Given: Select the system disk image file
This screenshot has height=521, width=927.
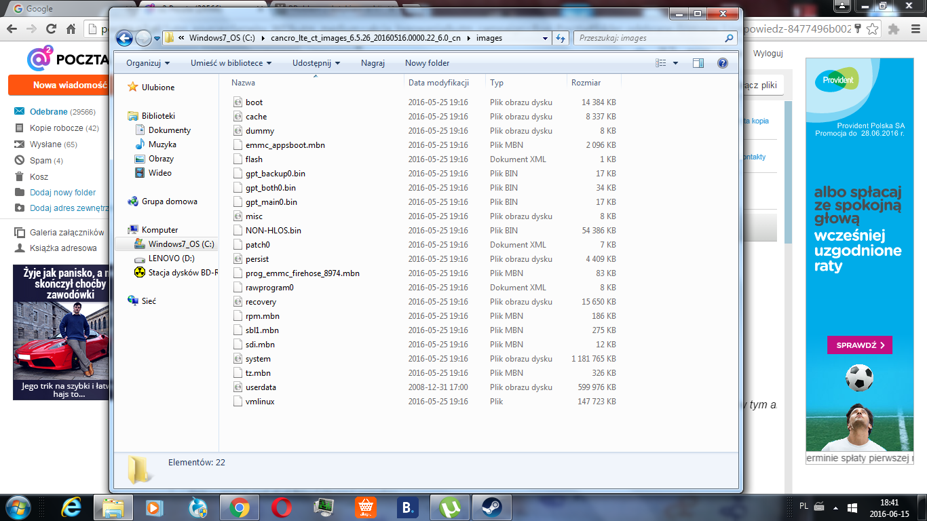Looking at the screenshot, I should click(x=258, y=359).
